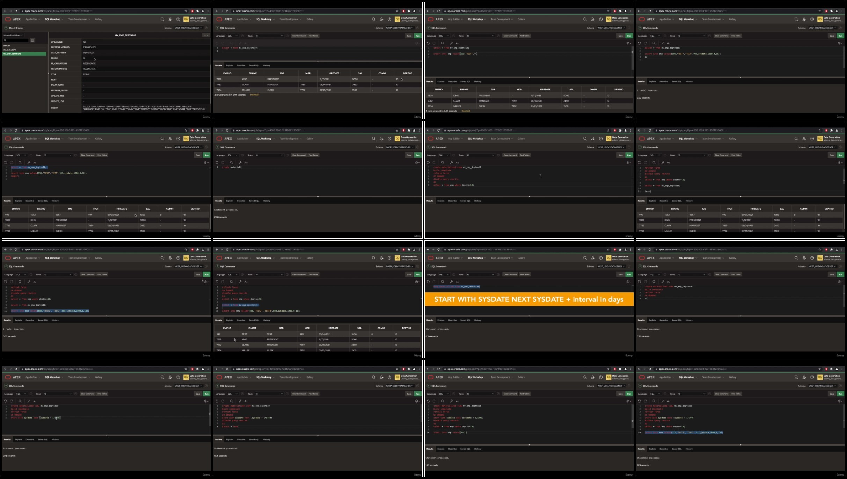The image size is (847, 479).
Task: Open the search magnifier in the Object Browser frame header
Action: (162, 19)
